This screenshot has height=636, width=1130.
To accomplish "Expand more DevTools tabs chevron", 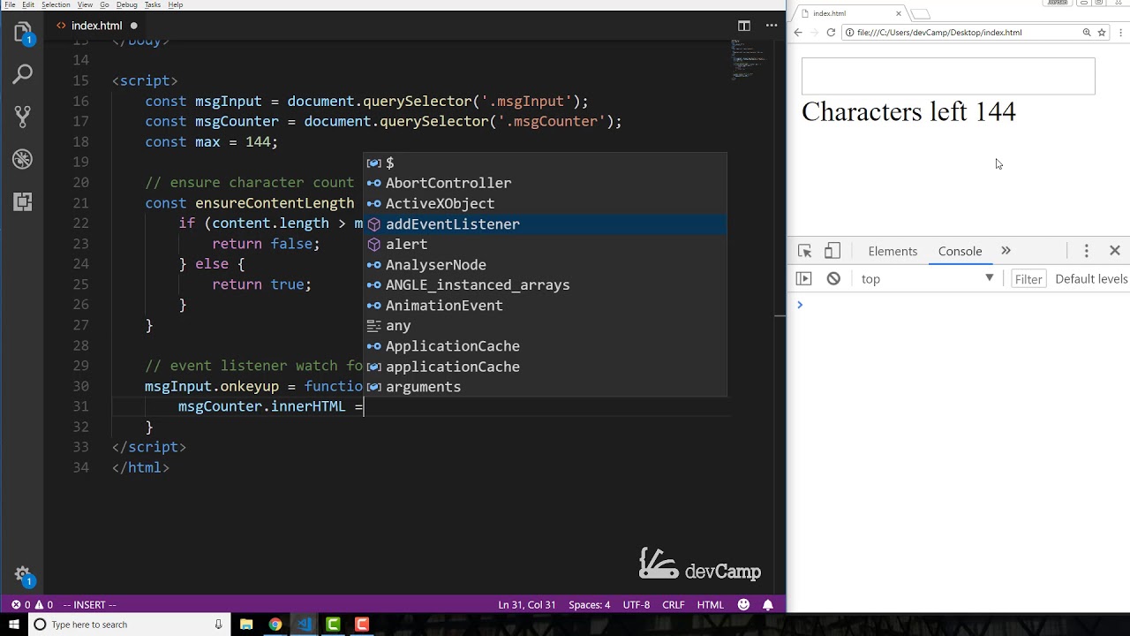I will (1006, 251).
